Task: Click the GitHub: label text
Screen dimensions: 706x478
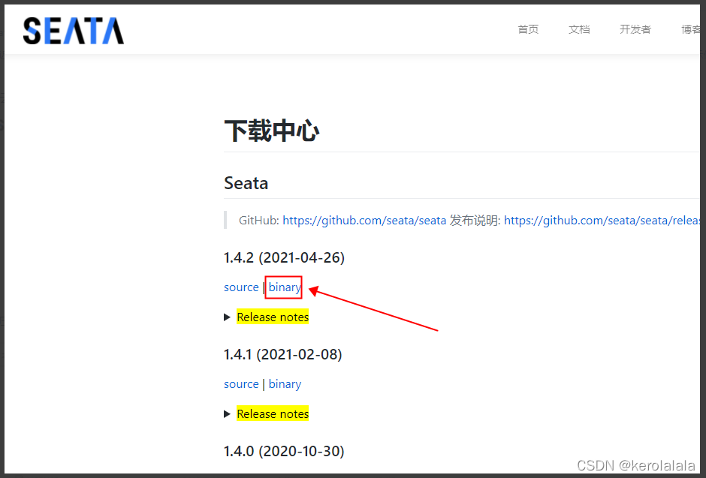Action: (x=259, y=221)
